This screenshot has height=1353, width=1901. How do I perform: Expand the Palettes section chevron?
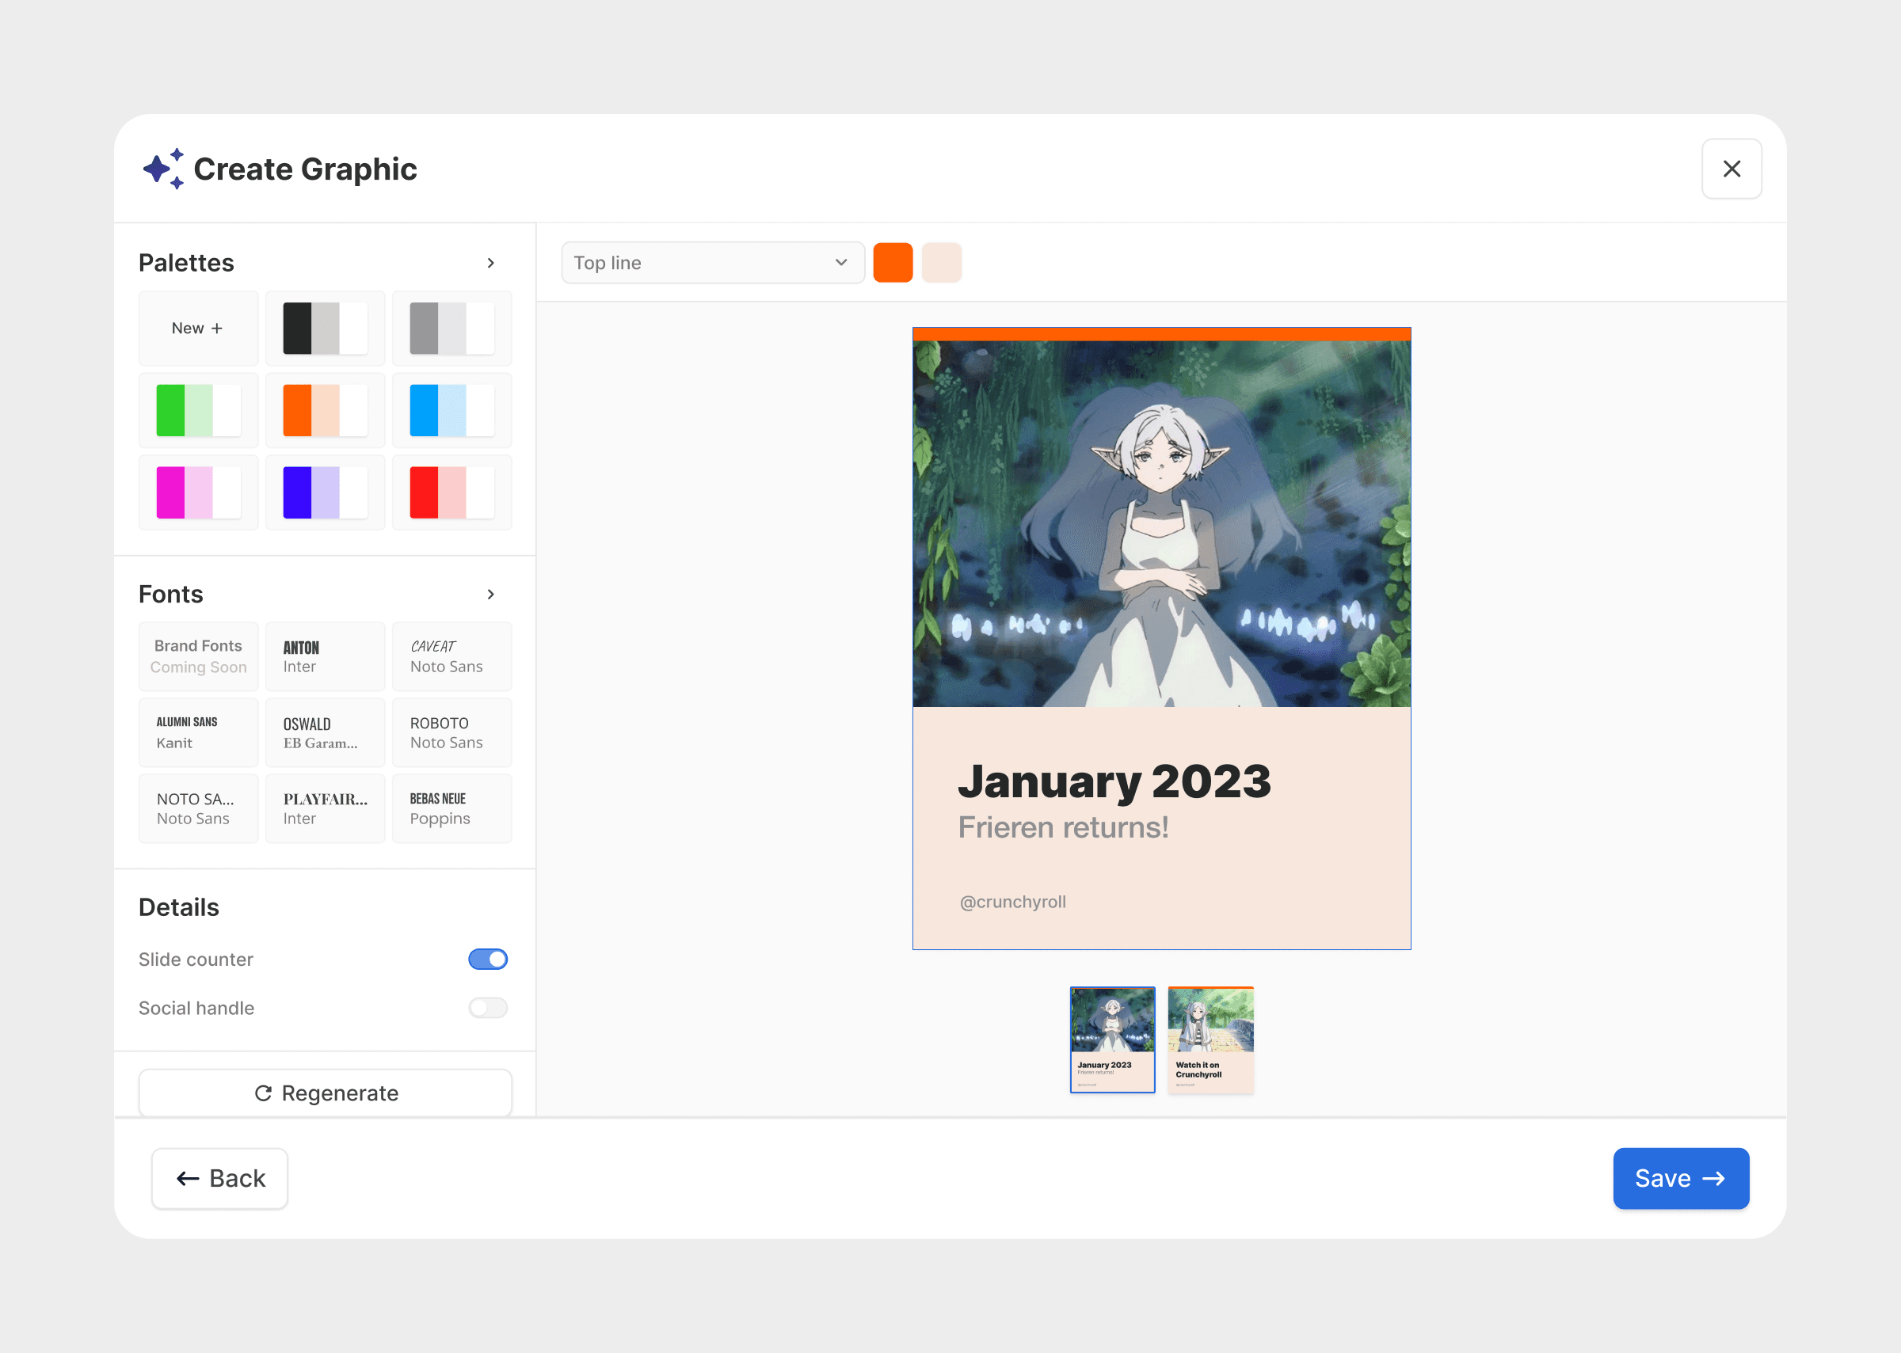(x=491, y=264)
